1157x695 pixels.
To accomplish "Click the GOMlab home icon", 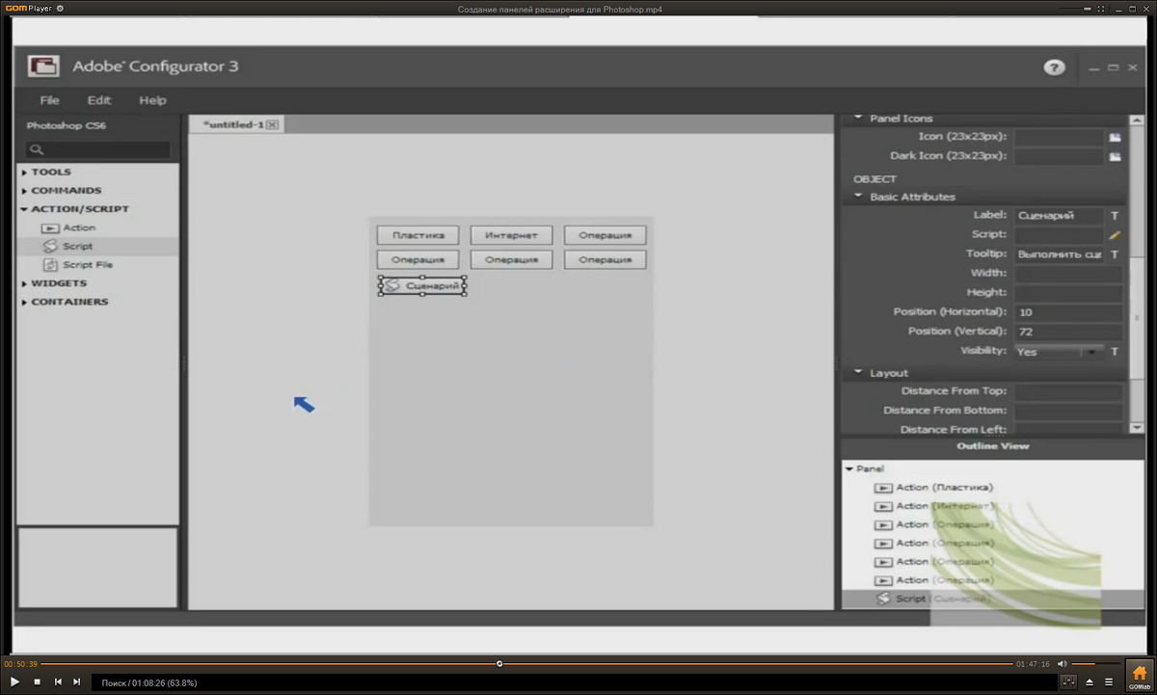I will point(1139,674).
